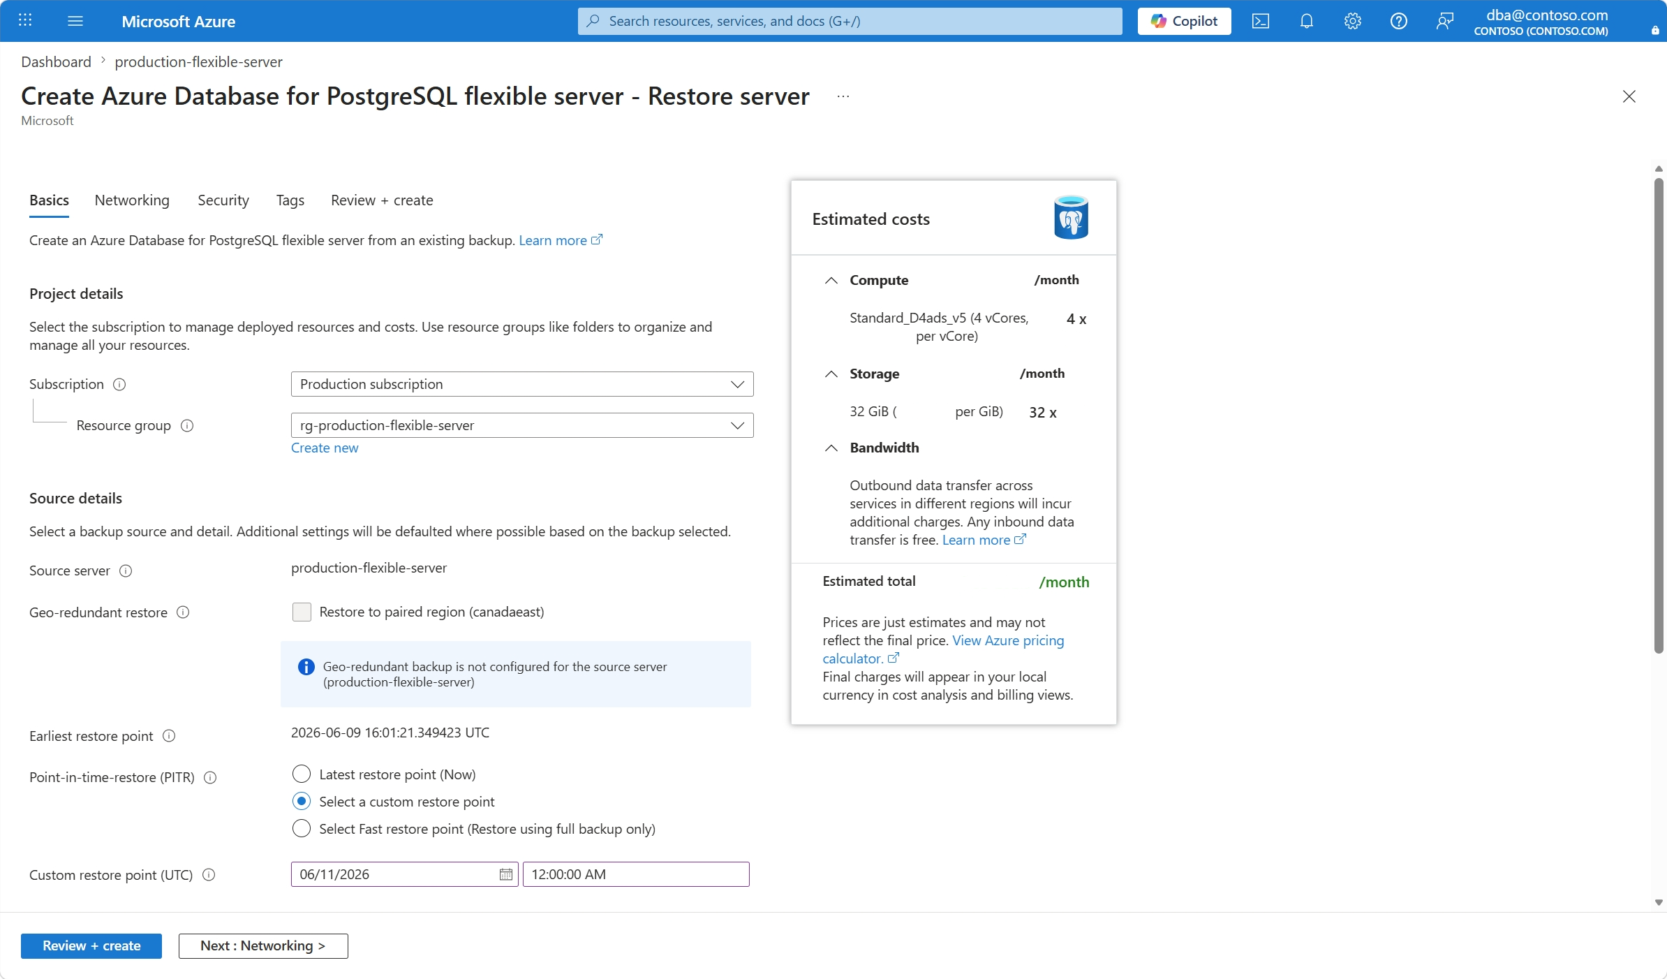Select the custom restore point radio

(x=301, y=801)
